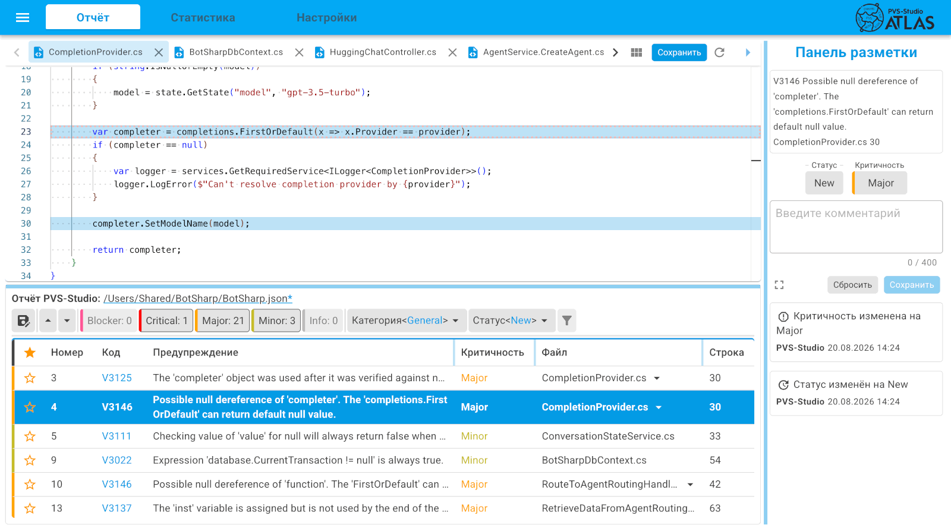Click the refresh icon beside Сохранить
The image size is (951, 531).
(x=719, y=52)
